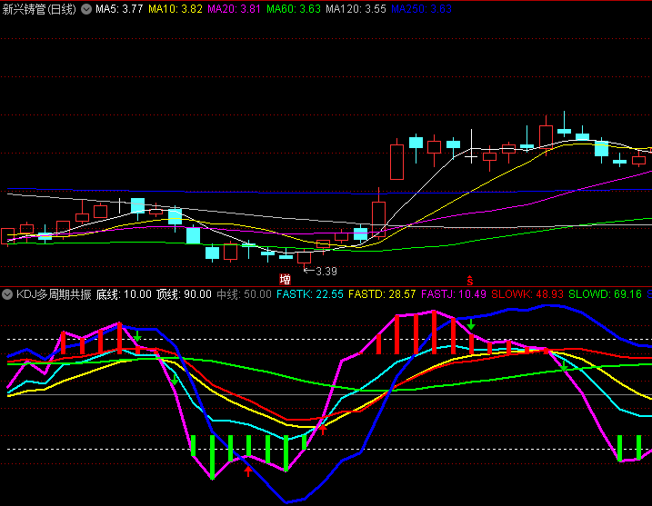Click the 3.39 low price arrow label
Screen dimensions: 652x506
321,271
